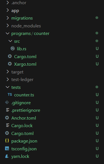
Task: Click the TS icon beside counter.ts
Action: click(x=10, y=94)
